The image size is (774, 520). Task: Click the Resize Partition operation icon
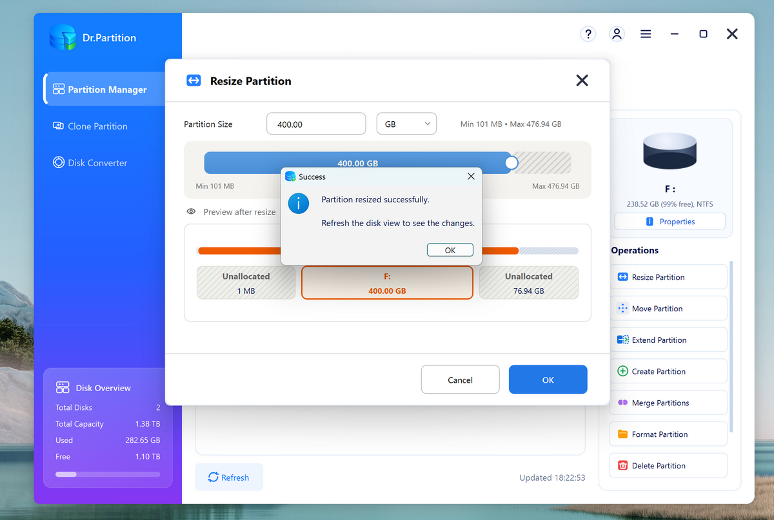pyautogui.click(x=622, y=277)
